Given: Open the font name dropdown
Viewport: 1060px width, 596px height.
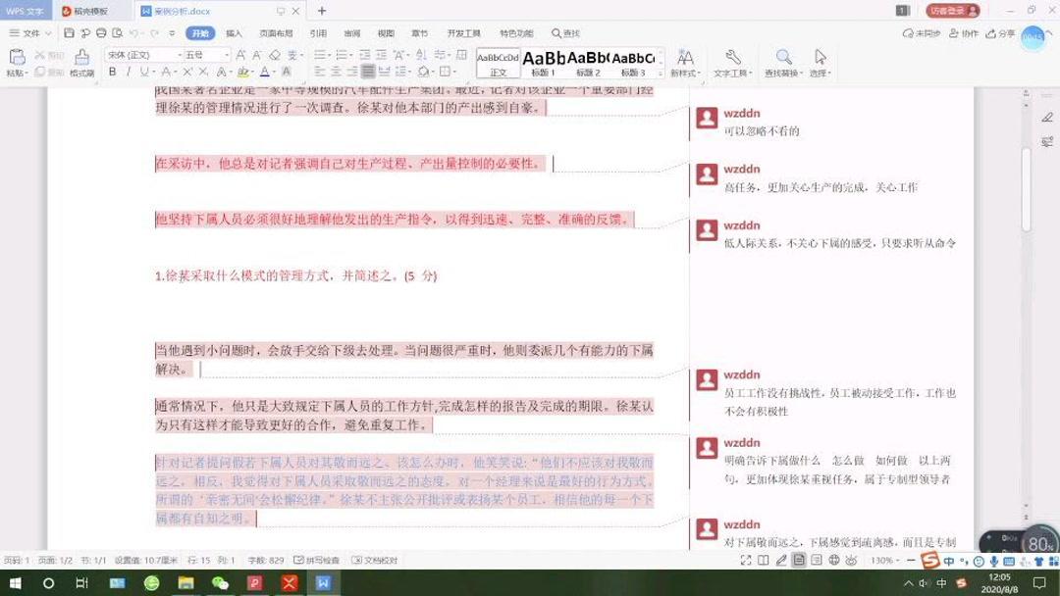Looking at the screenshot, I should [x=179, y=55].
